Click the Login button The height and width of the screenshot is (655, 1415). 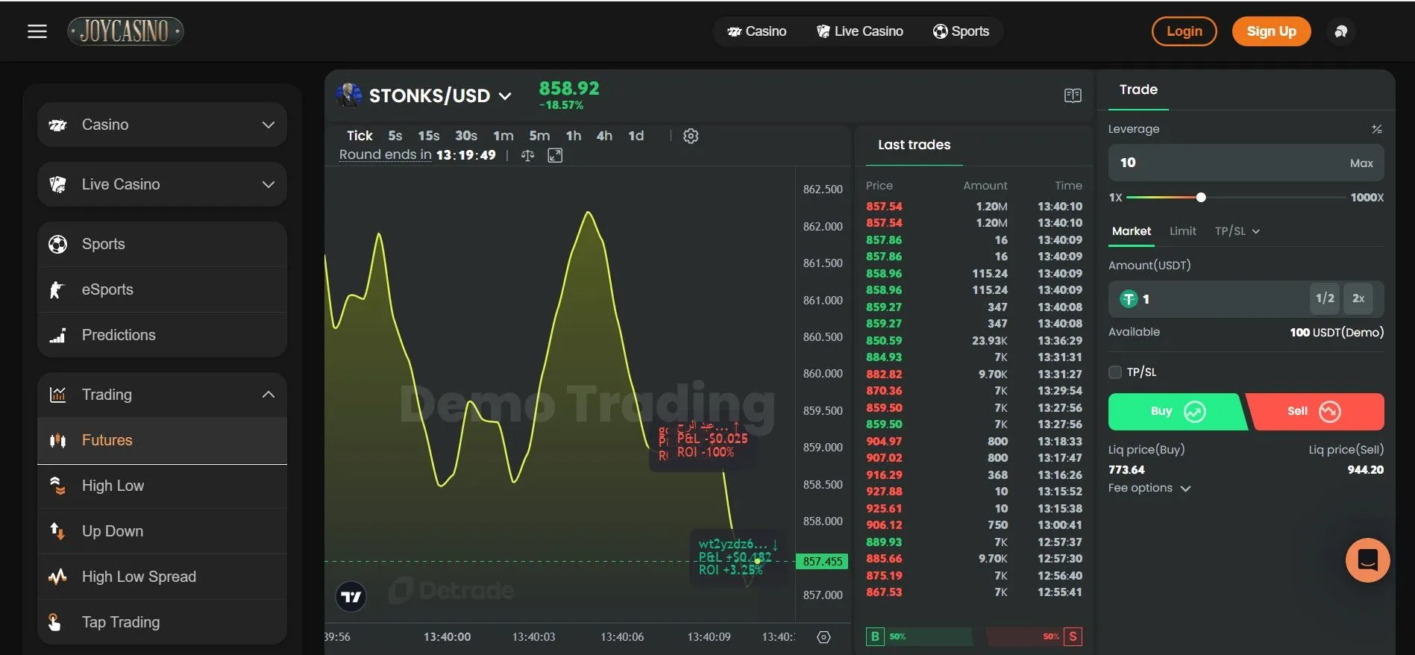click(x=1185, y=31)
